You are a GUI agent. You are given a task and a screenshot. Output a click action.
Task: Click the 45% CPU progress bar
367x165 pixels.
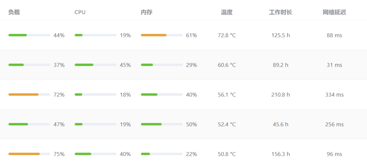pos(95,65)
